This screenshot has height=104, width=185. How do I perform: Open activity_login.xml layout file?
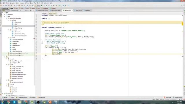point(16,69)
